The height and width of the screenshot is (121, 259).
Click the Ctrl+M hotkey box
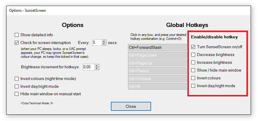157,86
